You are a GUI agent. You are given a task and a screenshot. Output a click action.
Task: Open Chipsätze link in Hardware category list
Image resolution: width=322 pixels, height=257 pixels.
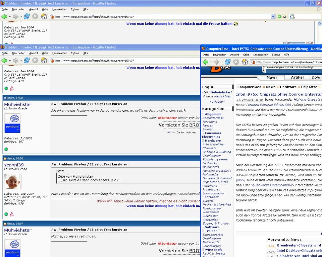[x=209, y=148]
